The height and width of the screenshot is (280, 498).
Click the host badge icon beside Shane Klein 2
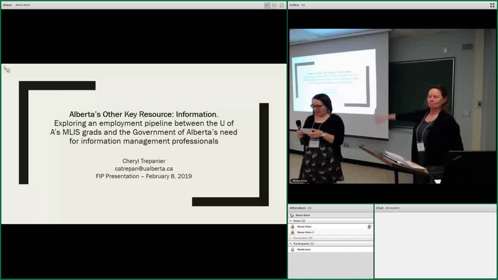(x=292, y=232)
